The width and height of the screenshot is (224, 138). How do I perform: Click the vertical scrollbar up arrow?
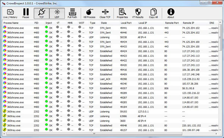pyautogui.click(x=220, y=22)
